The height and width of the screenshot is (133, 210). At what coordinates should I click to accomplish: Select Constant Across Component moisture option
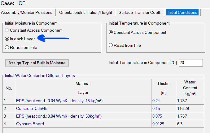7,30
